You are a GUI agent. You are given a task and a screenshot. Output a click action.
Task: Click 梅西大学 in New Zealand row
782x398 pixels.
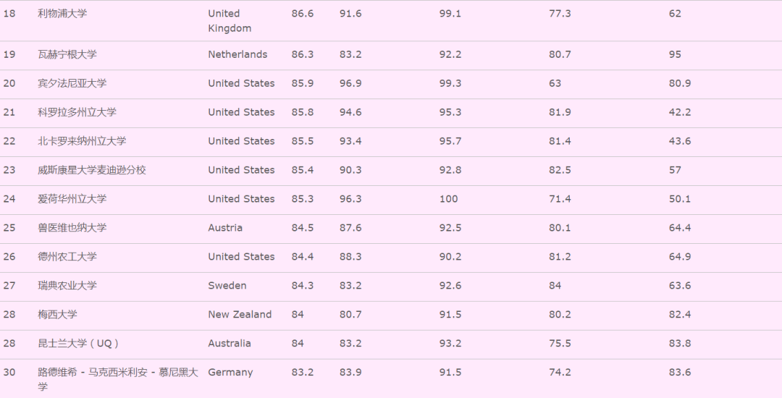pyautogui.click(x=57, y=315)
